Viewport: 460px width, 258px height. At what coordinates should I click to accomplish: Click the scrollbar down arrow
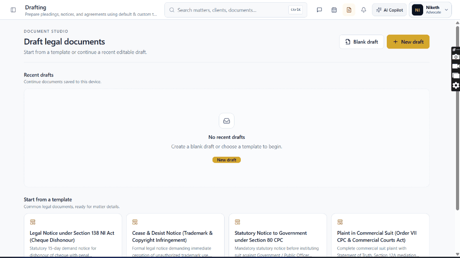[457, 254]
